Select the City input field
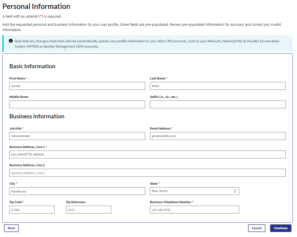 coord(77,191)
